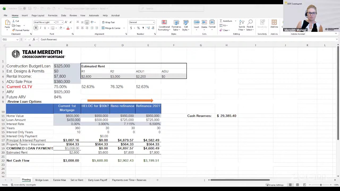Open Find & Select
Image resolution: width=340 pixels, height=191 pixels.
250,25
